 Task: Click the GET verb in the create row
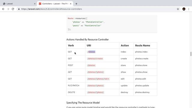pyautogui.click(x=70, y=59)
